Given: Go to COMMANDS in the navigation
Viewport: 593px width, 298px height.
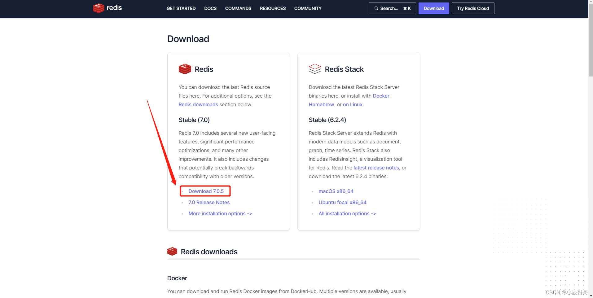Looking at the screenshot, I should [x=238, y=8].
